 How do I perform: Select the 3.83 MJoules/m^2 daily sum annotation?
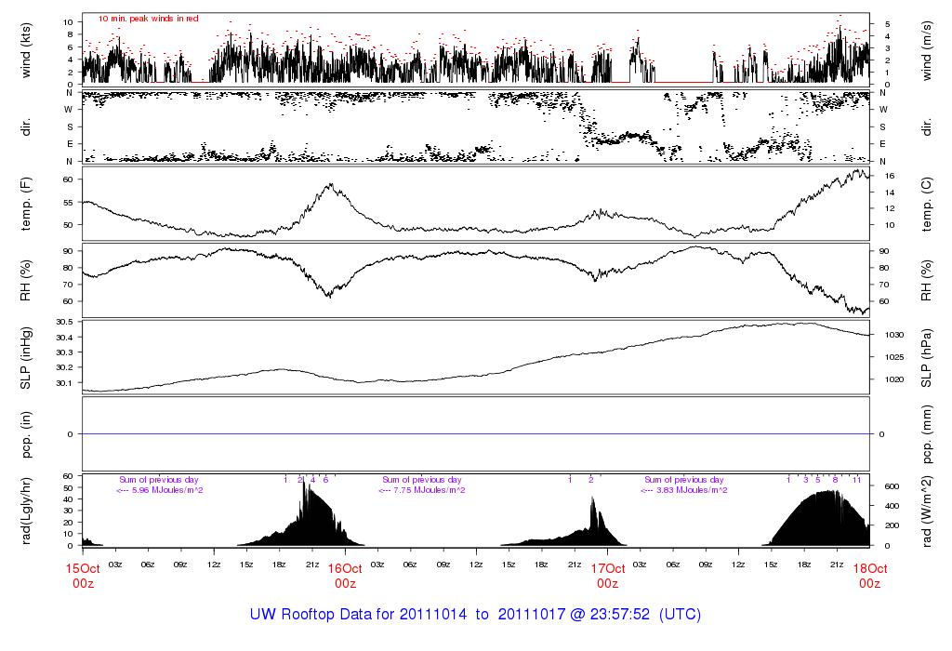685,490
